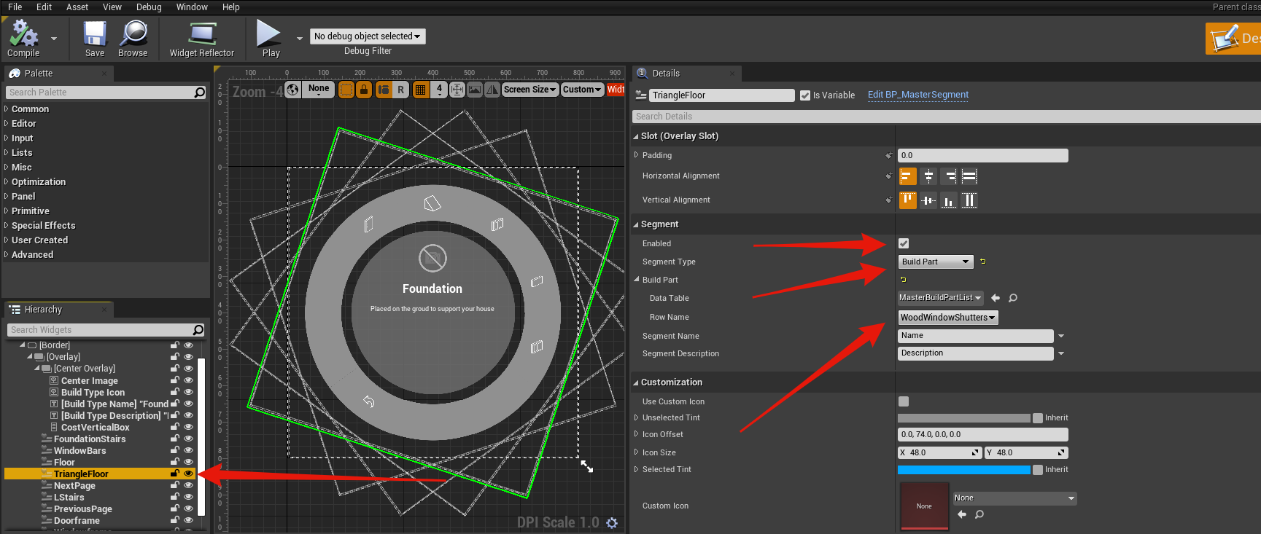This screenshot has height=534, width=1261.
Task: Uncheck the Segment Enabled checkbox
Action: [x=904, y=243]
